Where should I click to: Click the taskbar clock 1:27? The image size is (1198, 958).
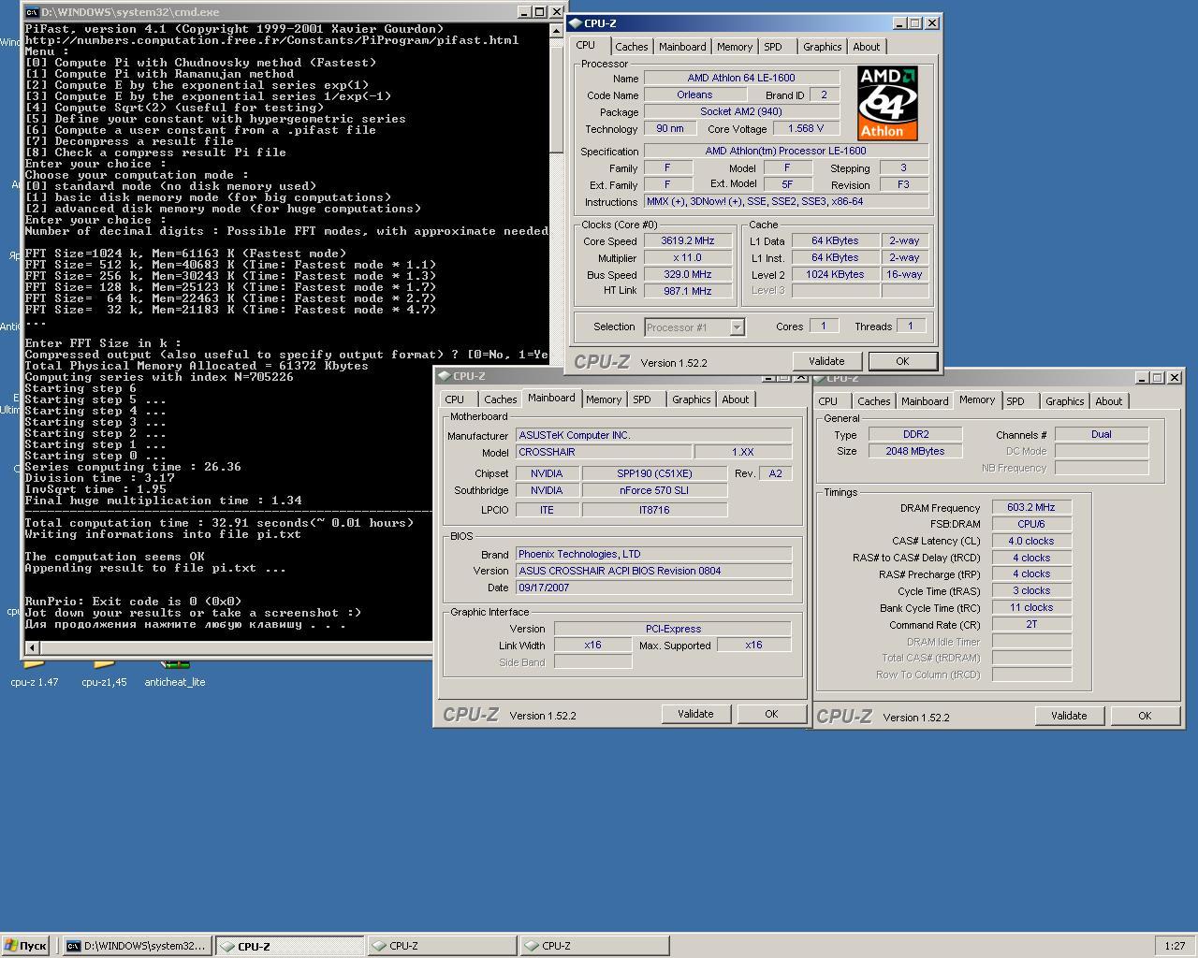[x=1175, y=946]
